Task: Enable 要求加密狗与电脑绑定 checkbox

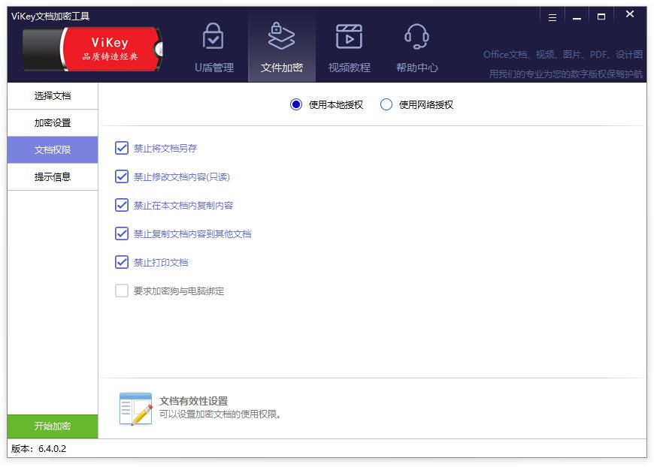Action: pyautogui.click(x=121, y=291)
